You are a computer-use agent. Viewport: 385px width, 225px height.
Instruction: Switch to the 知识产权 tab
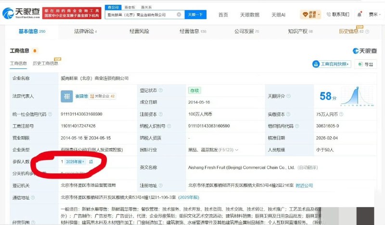point(300,31)
